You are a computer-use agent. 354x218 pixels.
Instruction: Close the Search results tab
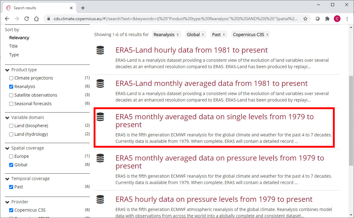point(71,8)
